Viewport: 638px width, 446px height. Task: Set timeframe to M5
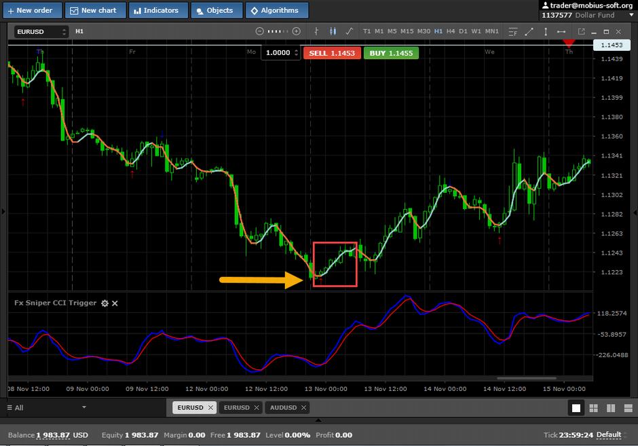pos(392,31)
